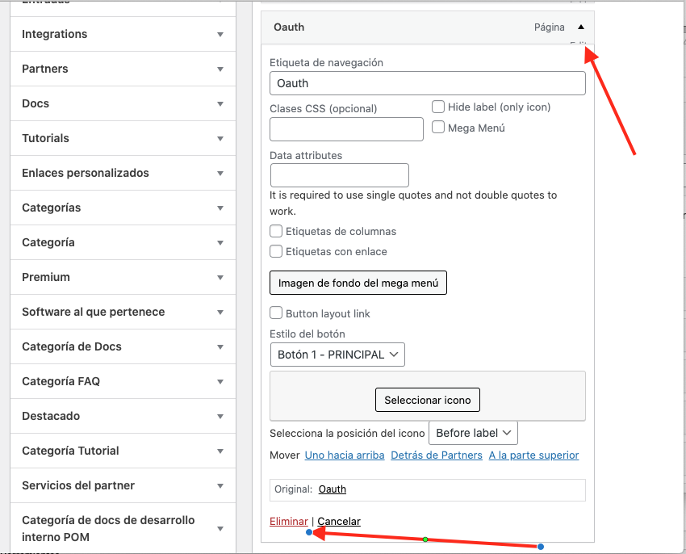Expand the Destacado section arrow

click(220, 417)
